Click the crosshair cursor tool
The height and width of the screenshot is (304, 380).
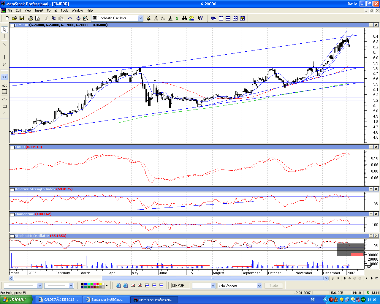point(4,36)
